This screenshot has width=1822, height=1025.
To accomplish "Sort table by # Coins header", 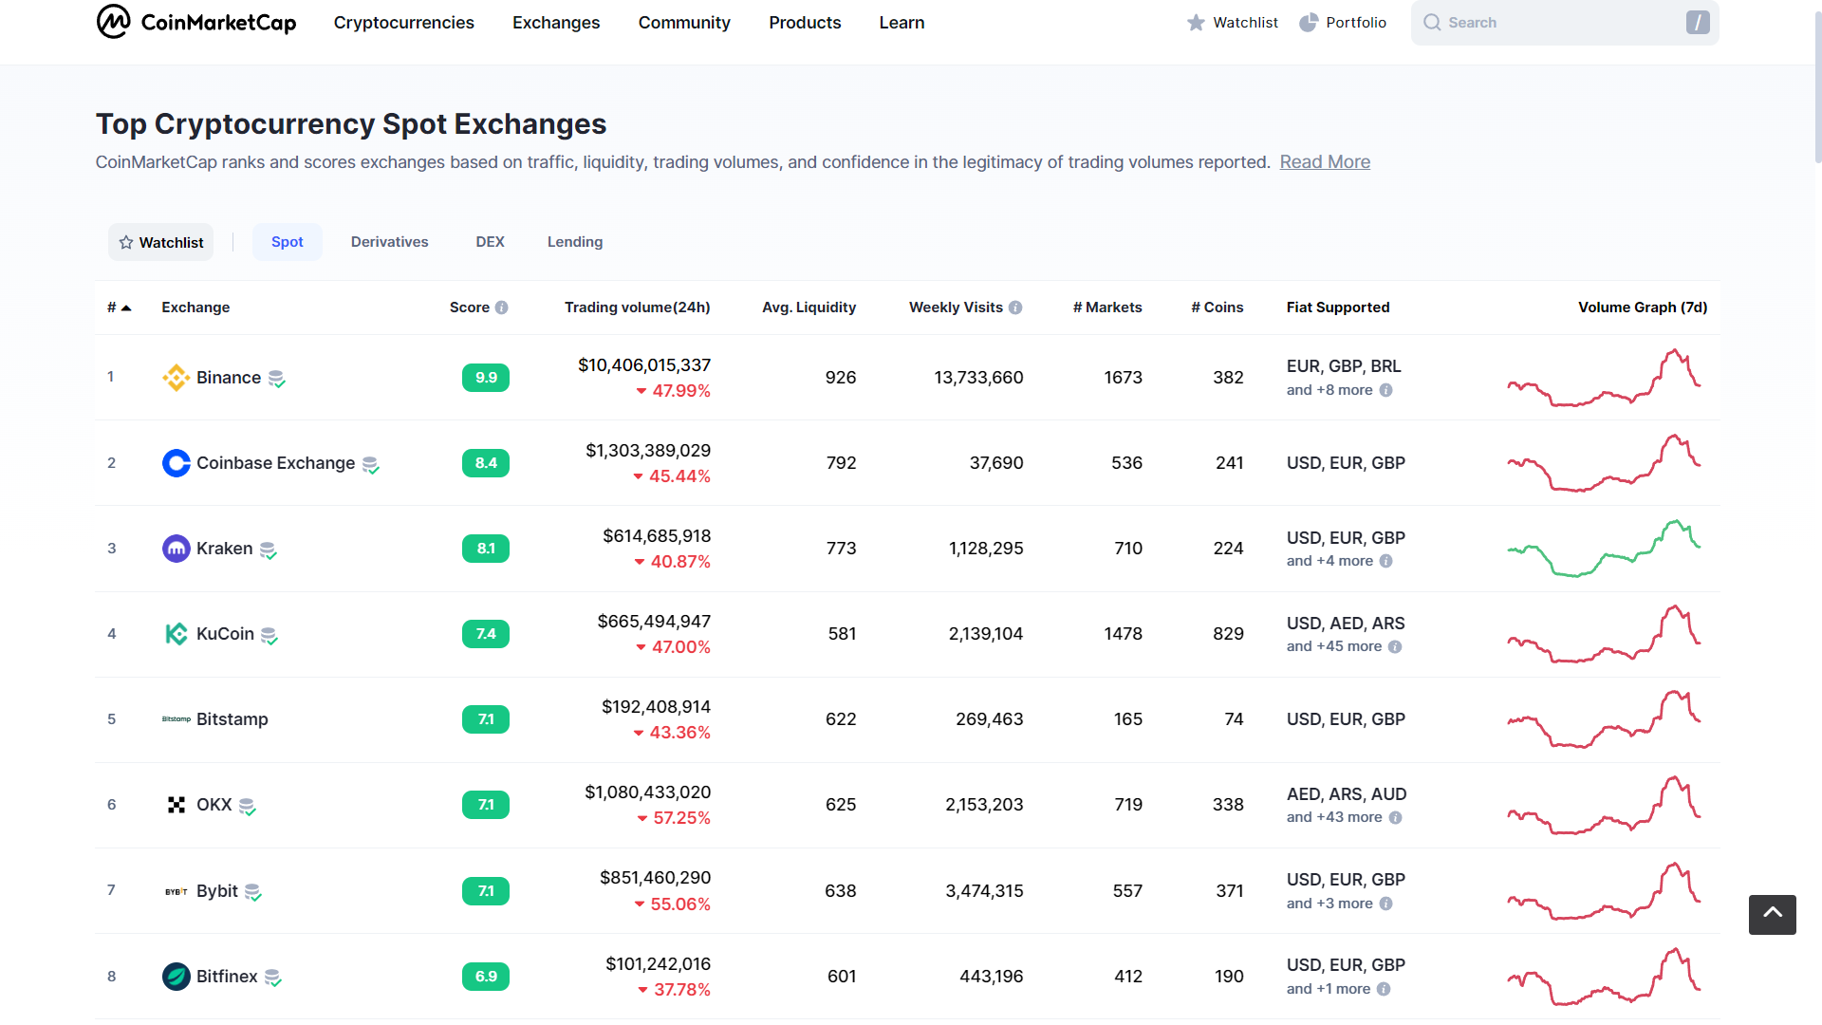I will coord(1218,307).
